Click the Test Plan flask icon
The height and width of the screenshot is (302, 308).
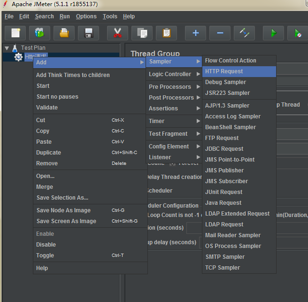pyautogui.click(x=15, y=48)
